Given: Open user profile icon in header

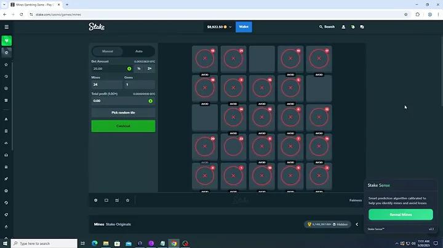Looking at the screenshot, I should 343,27.
